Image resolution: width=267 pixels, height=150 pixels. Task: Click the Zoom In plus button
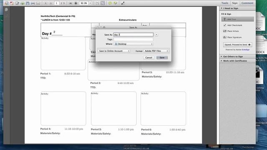tap(76, 3)
